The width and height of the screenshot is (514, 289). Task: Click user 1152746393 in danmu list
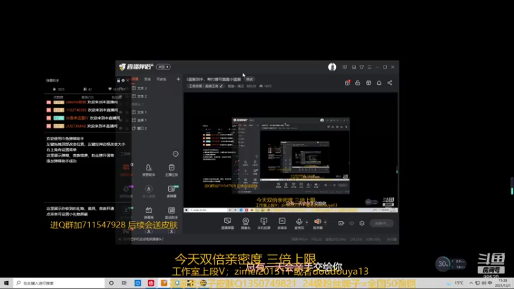76,110
